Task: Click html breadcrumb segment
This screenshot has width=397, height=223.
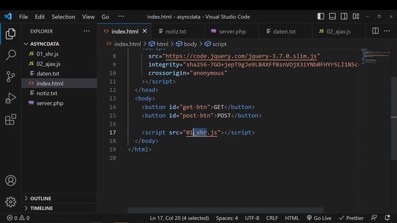Action: (x=159, y=44)
